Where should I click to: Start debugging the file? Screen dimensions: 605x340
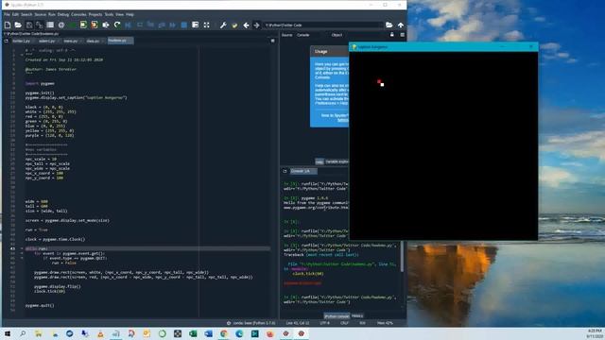pos(129,25)
